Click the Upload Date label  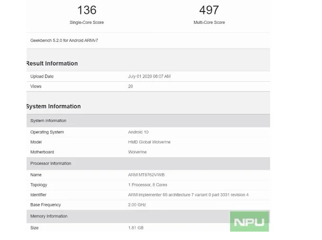pyautogui.click(x=42, y=76)
